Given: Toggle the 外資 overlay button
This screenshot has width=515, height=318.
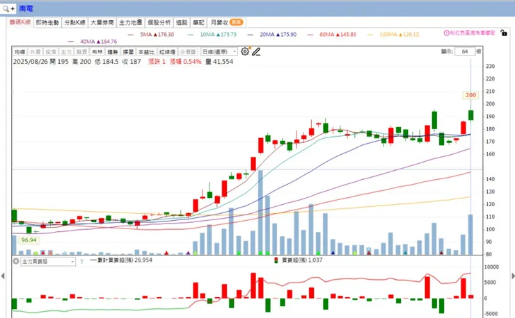Looking at the screenshot, I should click(35, 52).
